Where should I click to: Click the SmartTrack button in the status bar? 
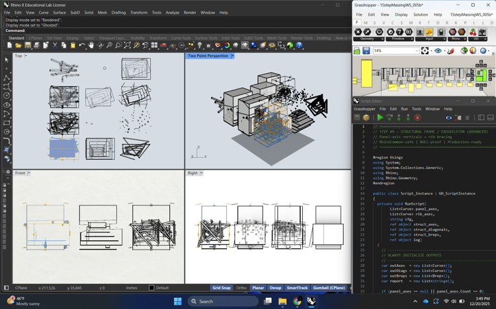coord(297,288)
